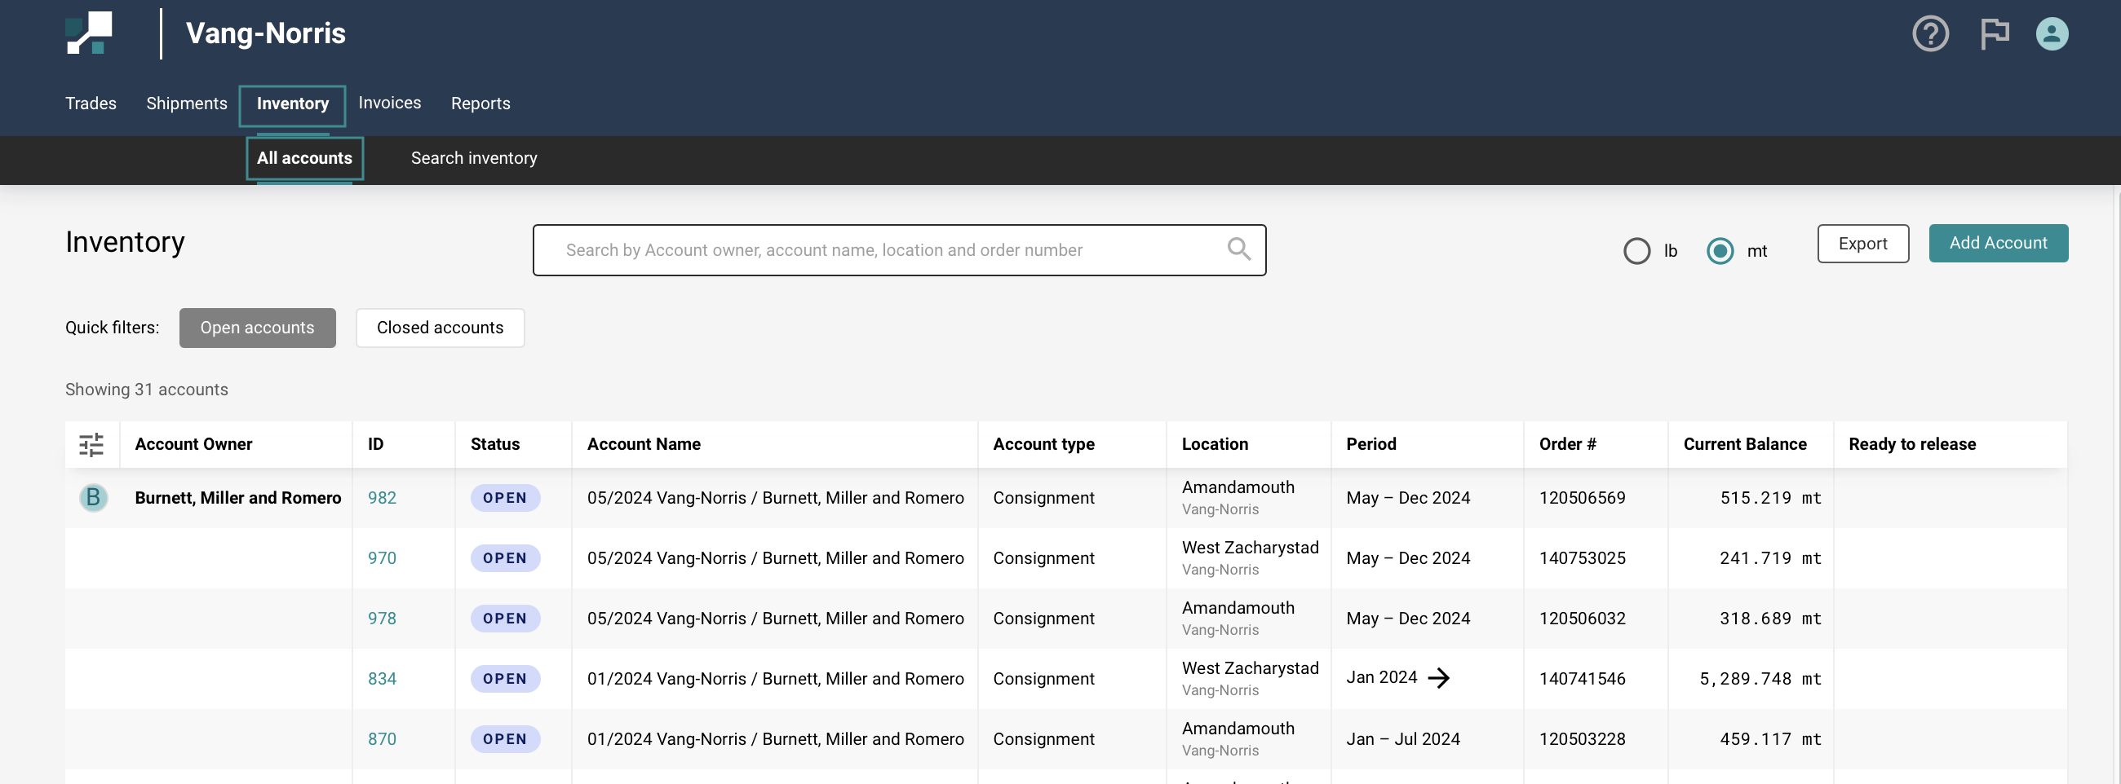Toggle the Closed accounts quick filter
The width and height of the screenshot is (2121, 784).
(x=440, y=328)
